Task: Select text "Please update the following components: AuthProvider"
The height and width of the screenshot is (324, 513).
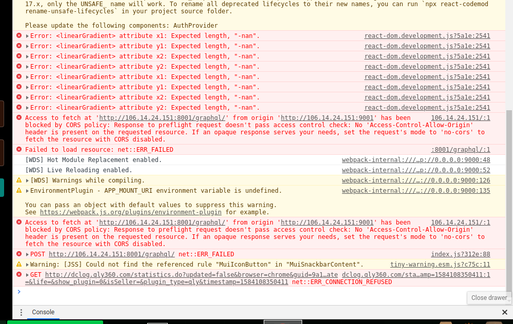Action: [x=122, y=26]
